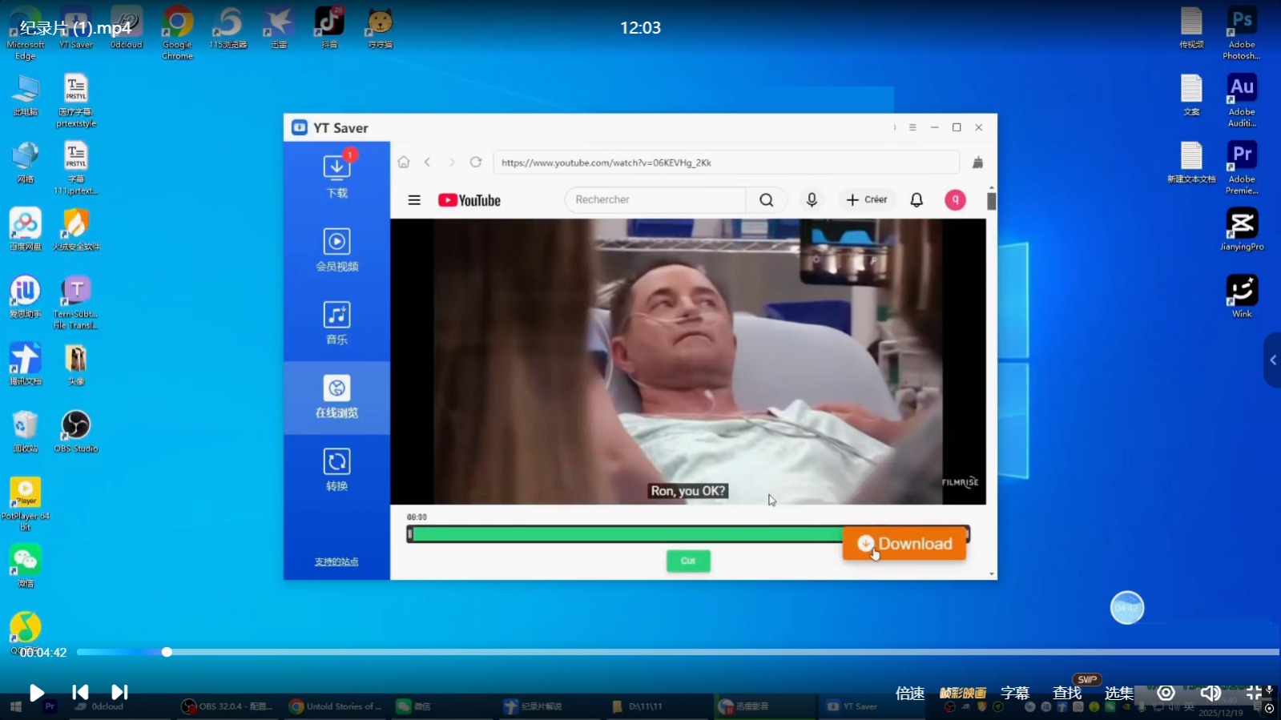Open the 倍速 playback speed options
The width and height of the screenshot is (1281, 720).
tap(910, 693)
